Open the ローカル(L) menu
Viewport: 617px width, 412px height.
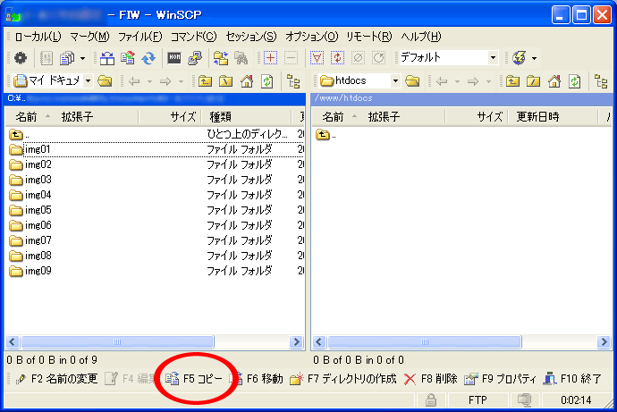[x=38, y=37]
